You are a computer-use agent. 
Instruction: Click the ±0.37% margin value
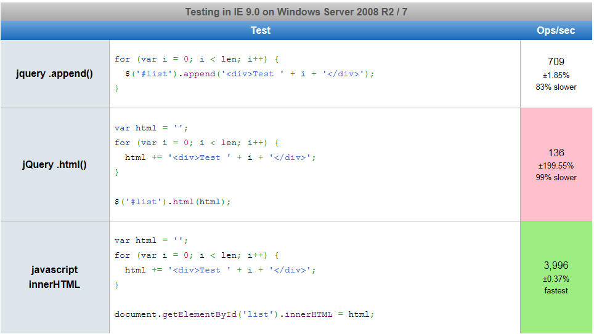pyautogui.click(x=556, y=279)
